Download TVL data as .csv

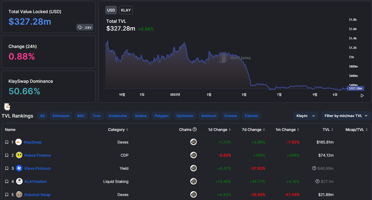tap(85, 27)
